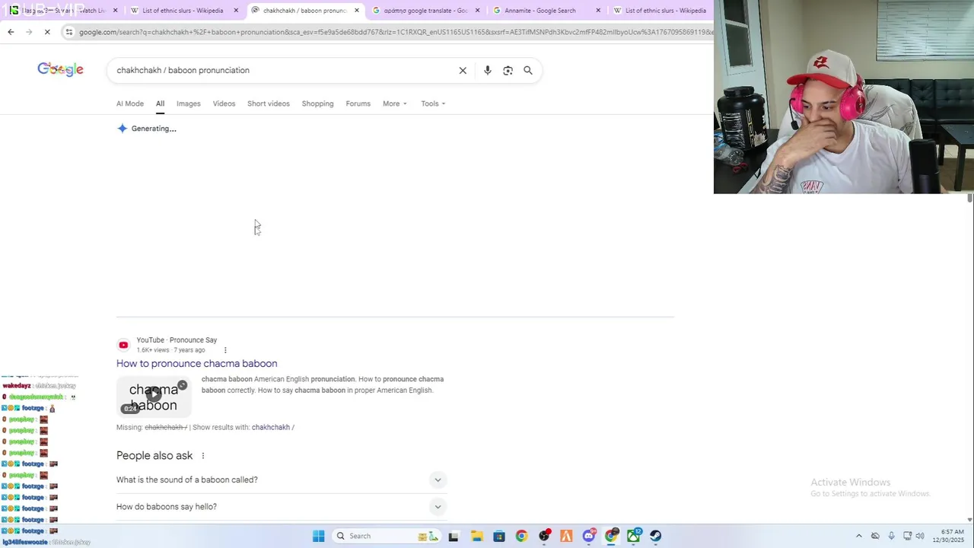Open Google Lens image search icon

[x=508, y=70]
